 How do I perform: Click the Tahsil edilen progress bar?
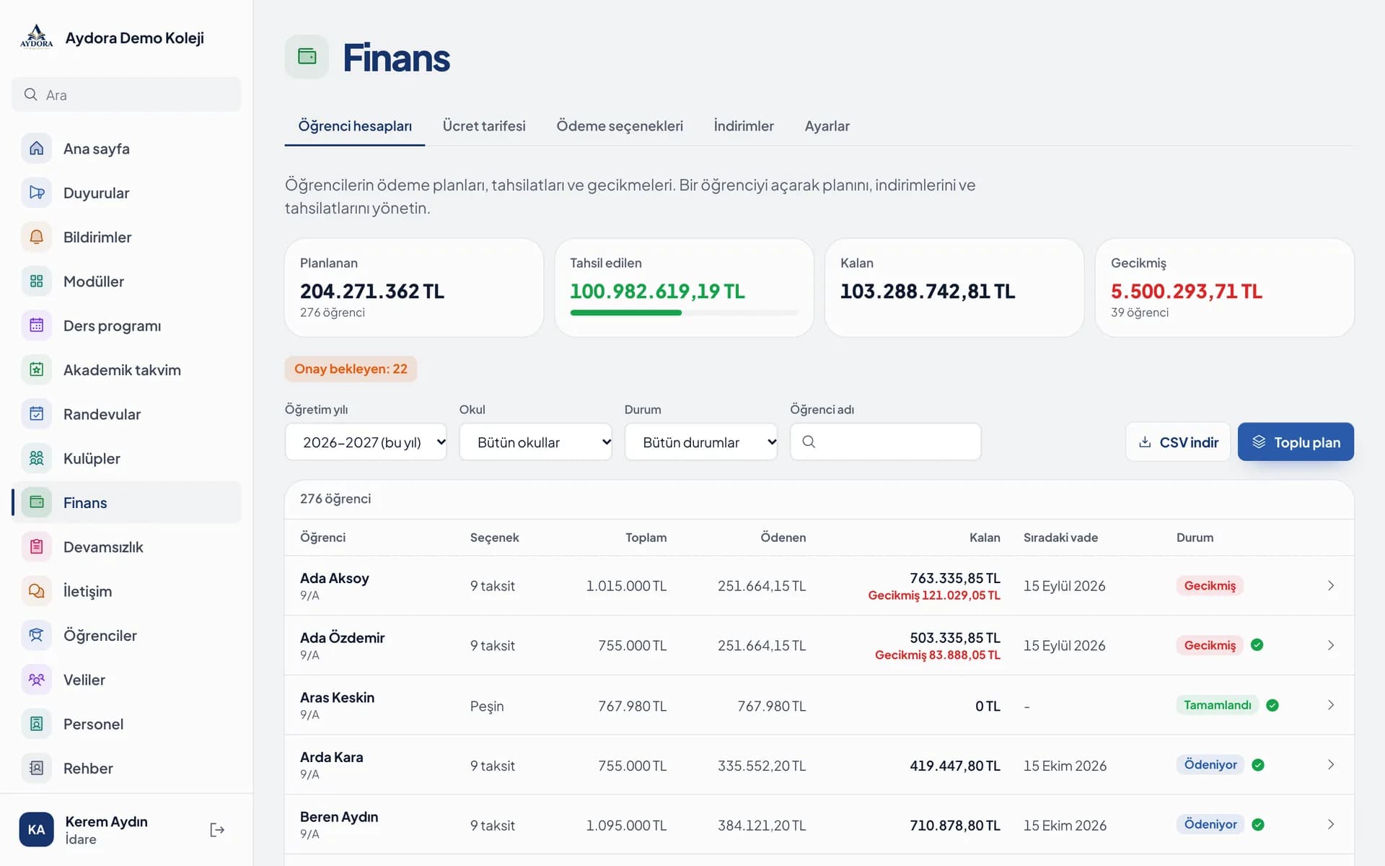coord(684,312)
